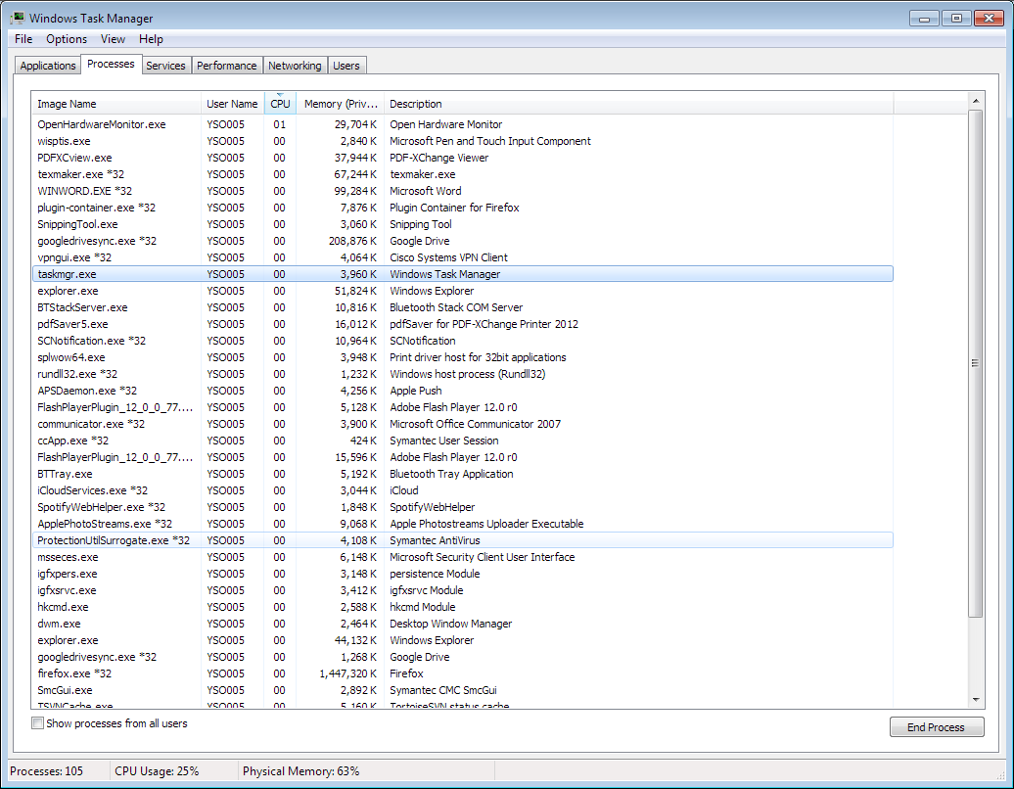
Task: Select plugin-container.exe *32 process
Action: [x=462, y=208]
